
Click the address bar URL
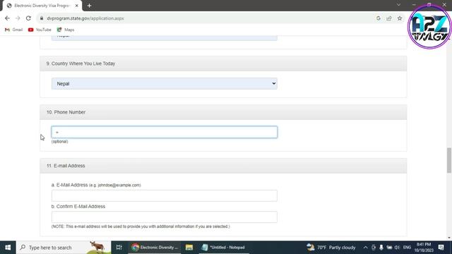[x=85, y=18]
